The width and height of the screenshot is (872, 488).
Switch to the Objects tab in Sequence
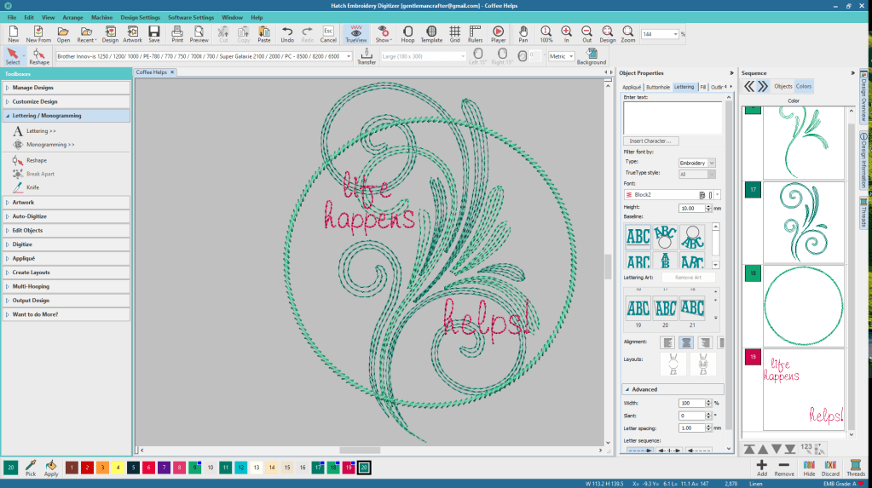coord(782,86)
